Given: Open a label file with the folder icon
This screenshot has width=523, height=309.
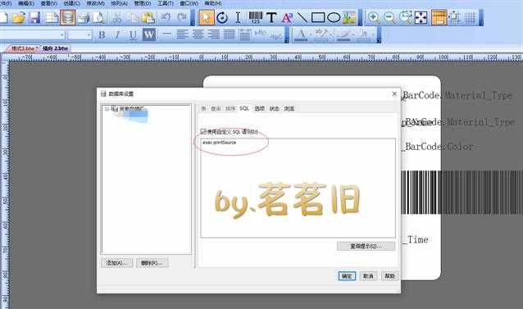Looking at the screenshot, I should coord(18,17).
